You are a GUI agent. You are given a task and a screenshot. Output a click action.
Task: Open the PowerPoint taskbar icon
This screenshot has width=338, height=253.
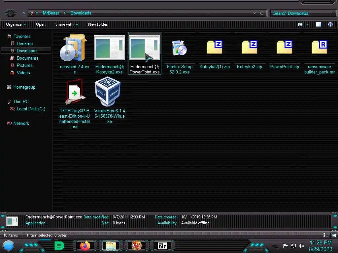(x=137, y=246)
